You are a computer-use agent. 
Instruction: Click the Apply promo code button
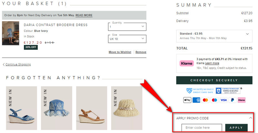pos(236,128)
